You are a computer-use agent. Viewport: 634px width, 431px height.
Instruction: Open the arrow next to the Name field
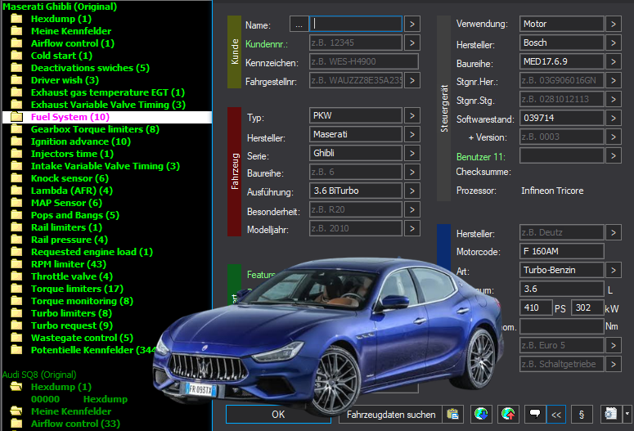pyautogui.click(x=411, y=25)
